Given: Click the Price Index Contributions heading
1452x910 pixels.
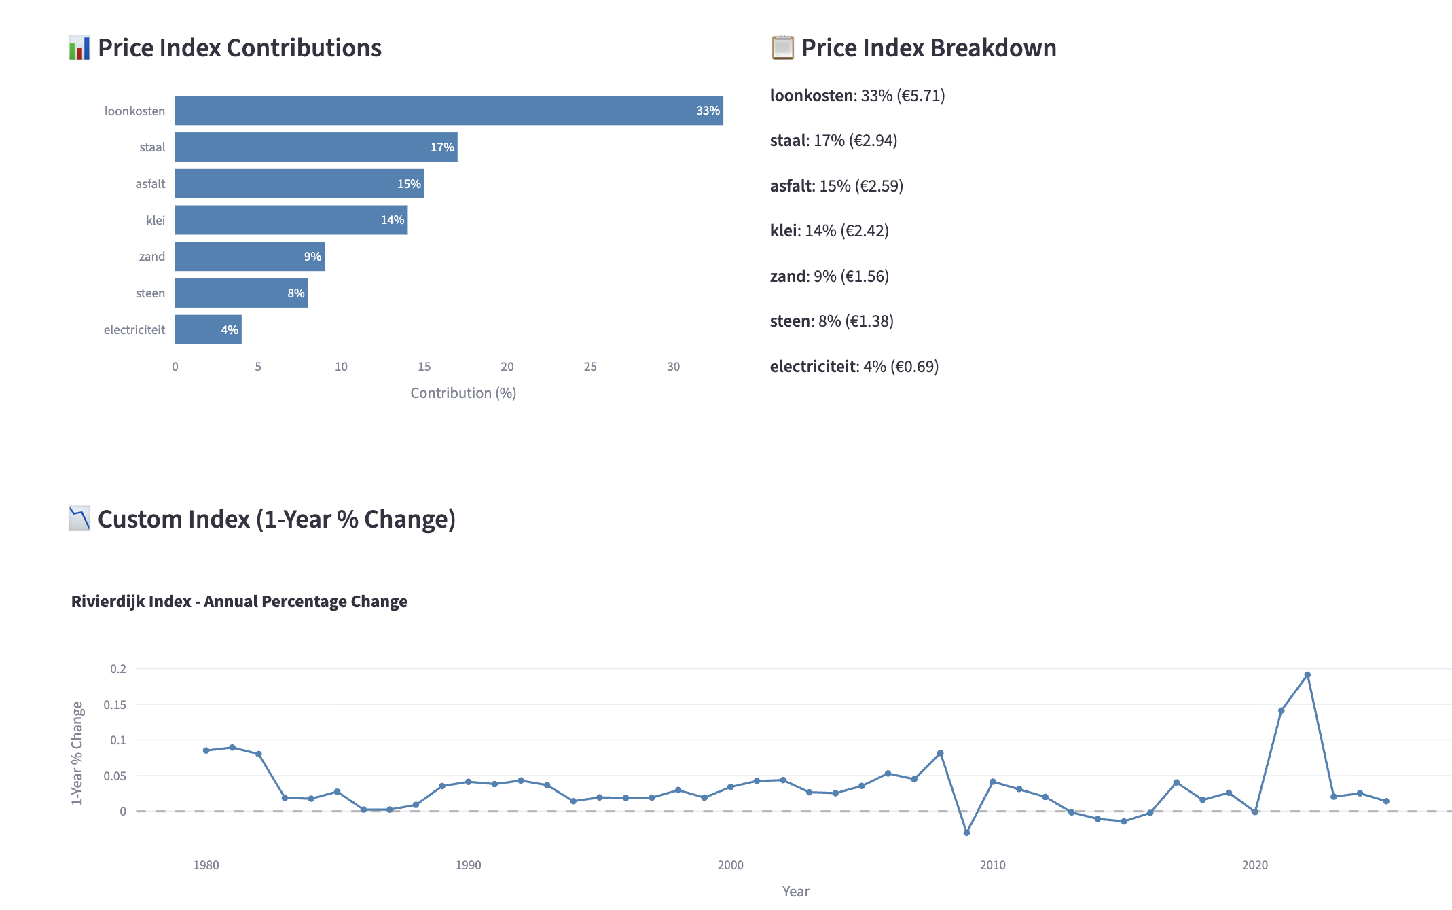Looking at the screenshot, I should pyautogui.click(x=239, y=48).
